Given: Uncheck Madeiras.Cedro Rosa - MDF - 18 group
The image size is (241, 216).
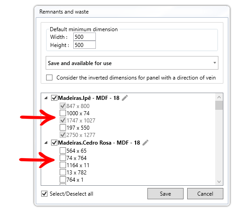Looking at the screenshot, I should [54, 142].
